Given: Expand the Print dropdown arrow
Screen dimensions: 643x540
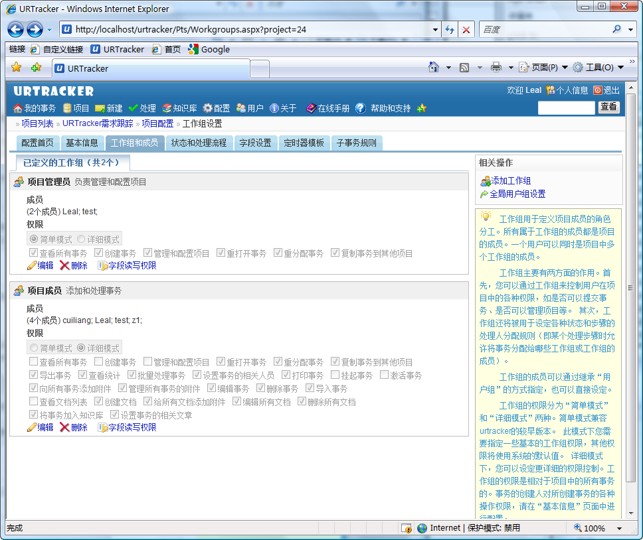Looking at the screenshot, I should click(511, 68).
